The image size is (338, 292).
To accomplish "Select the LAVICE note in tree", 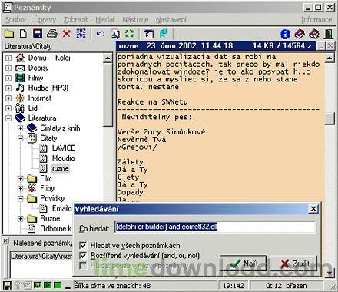I will 63,148.
